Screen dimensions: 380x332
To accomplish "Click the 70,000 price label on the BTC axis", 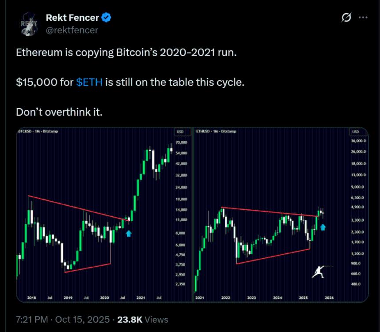I will tap(182, 143).
